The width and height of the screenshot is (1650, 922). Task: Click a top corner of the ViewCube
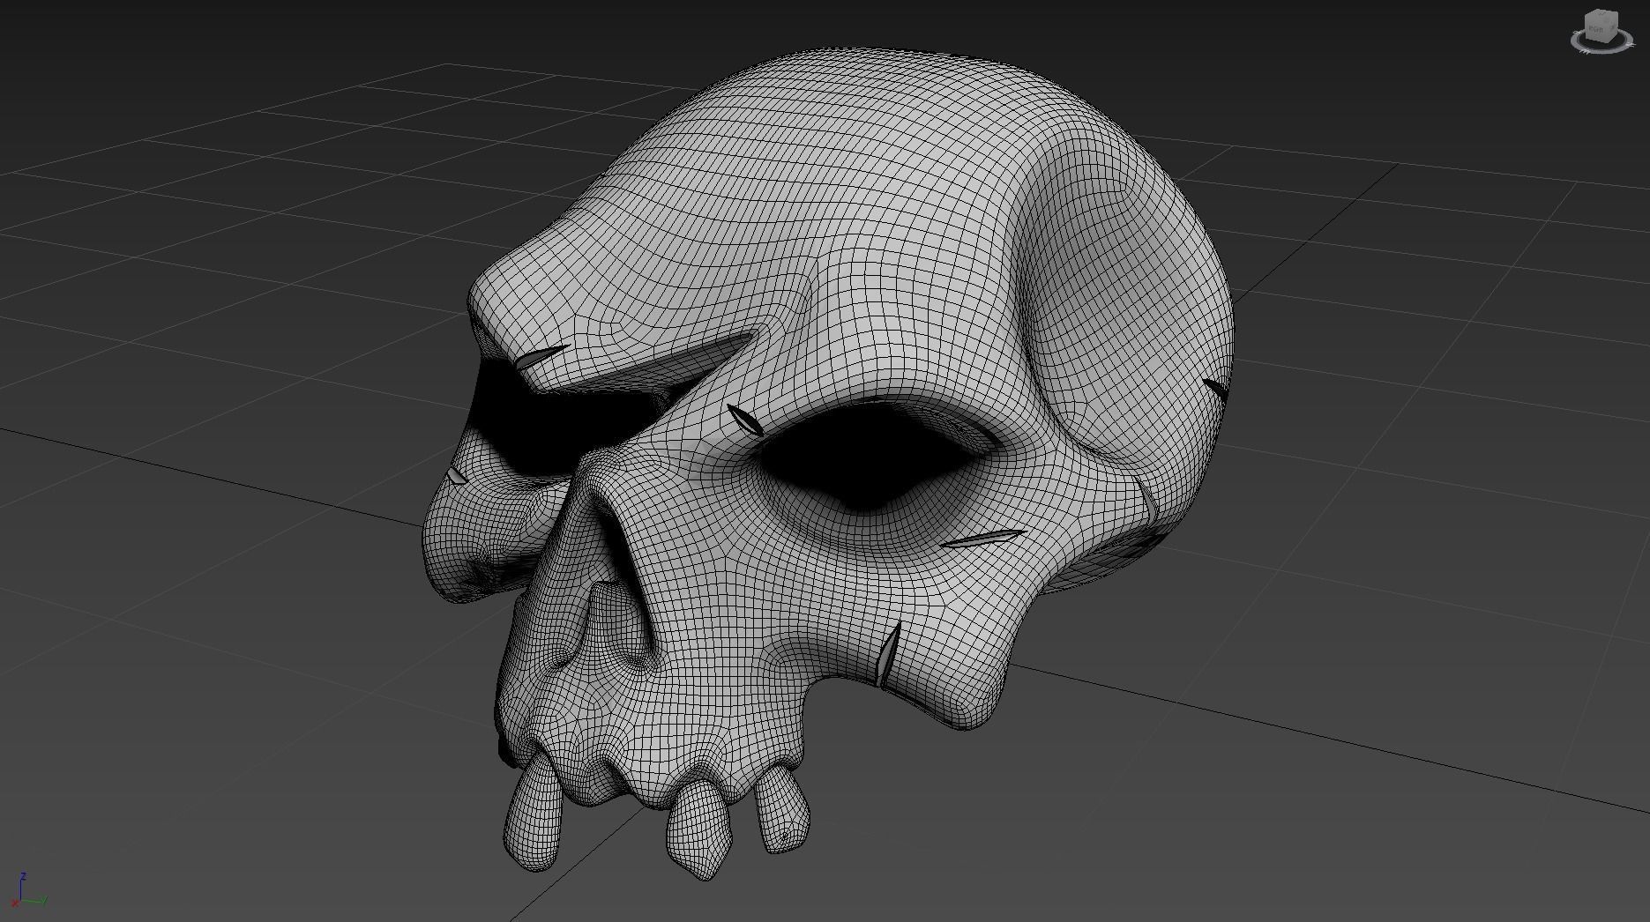point(1616,11)
